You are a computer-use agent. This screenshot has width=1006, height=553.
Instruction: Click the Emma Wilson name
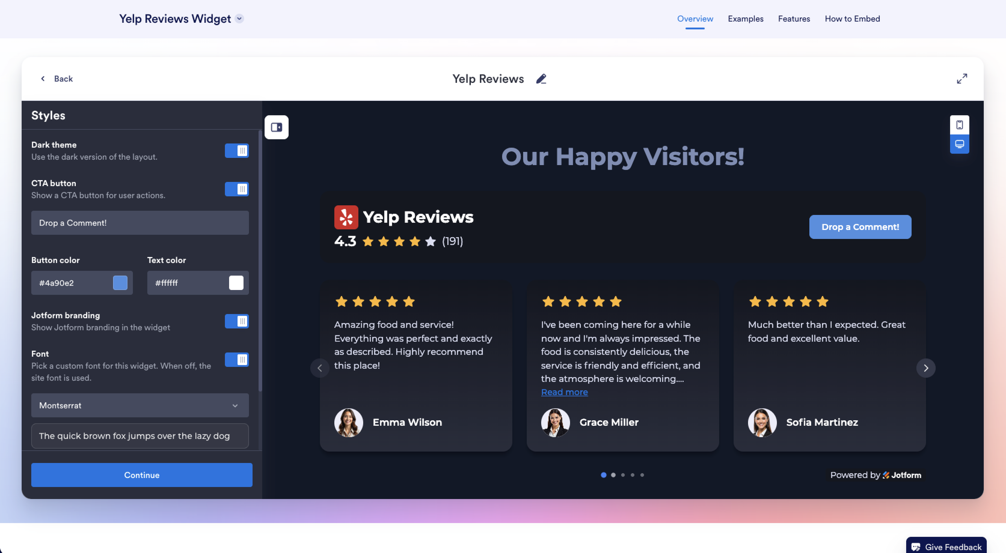click(x=407, y=422)
